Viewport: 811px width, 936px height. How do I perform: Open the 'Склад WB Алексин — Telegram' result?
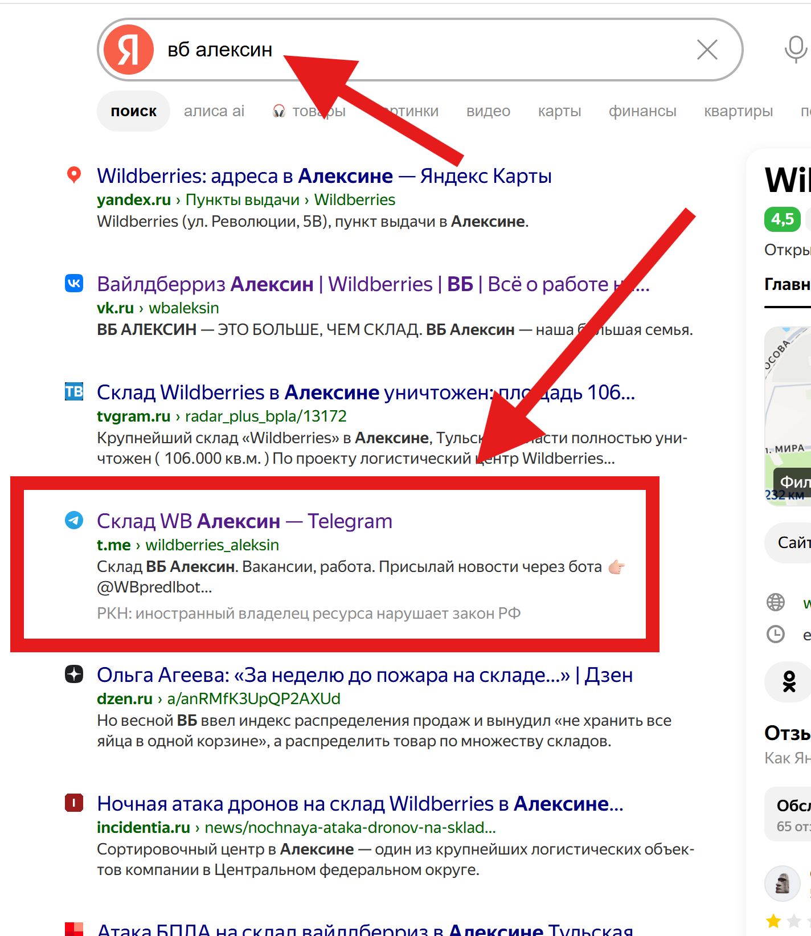coord(244,521)
